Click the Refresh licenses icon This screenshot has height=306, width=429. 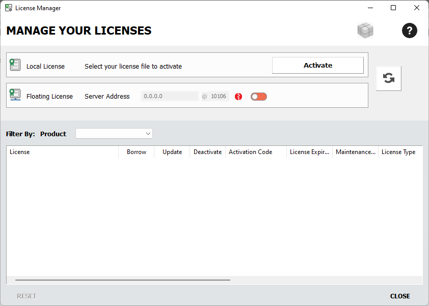[389, 78]
